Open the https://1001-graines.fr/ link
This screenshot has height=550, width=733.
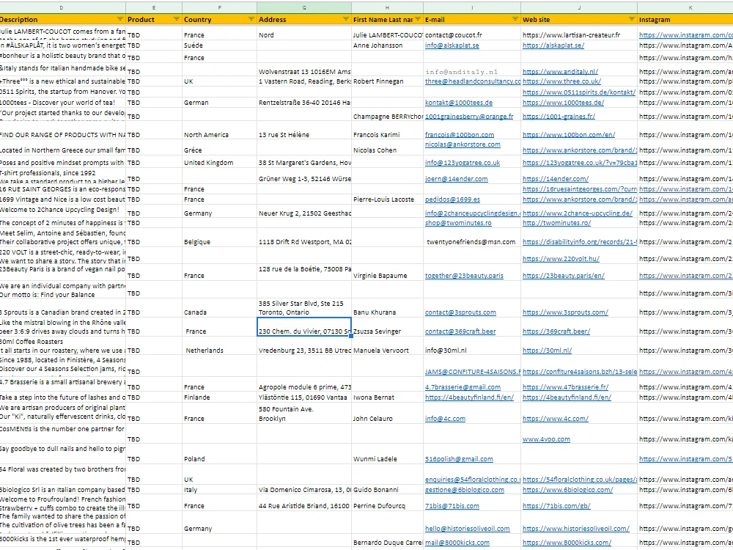click(x=559, y=116)
